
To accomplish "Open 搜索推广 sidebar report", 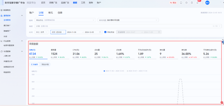I will (7, 31).
